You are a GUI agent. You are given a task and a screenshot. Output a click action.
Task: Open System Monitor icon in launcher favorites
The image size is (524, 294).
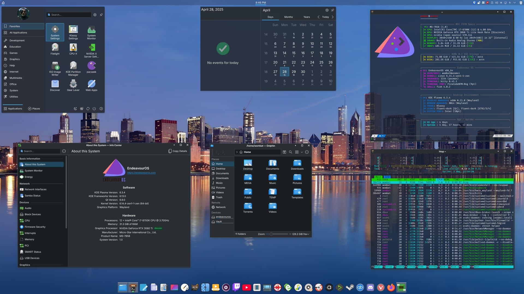click(91, 32)
